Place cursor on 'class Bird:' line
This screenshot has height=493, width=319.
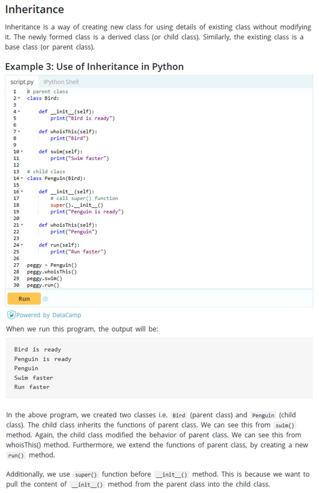pos(43,98)
